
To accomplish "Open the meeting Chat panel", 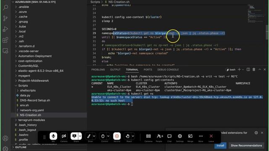I will tap(169, 136).
